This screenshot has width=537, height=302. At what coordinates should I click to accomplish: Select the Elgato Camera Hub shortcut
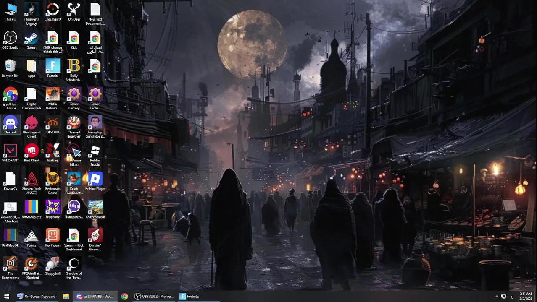[32, 99]
